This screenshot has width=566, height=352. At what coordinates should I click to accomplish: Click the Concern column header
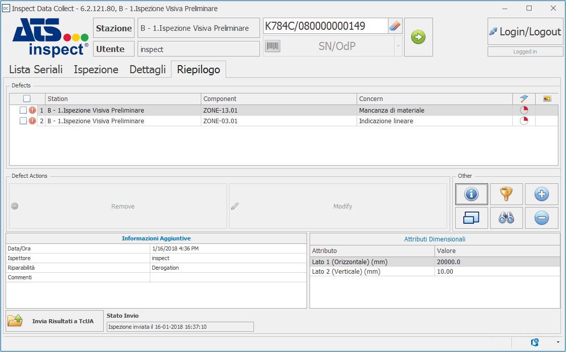(434, 98)
